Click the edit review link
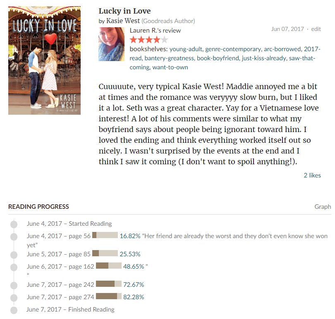The width and height of the screenshot is (335, 319). tap(316, 29)
